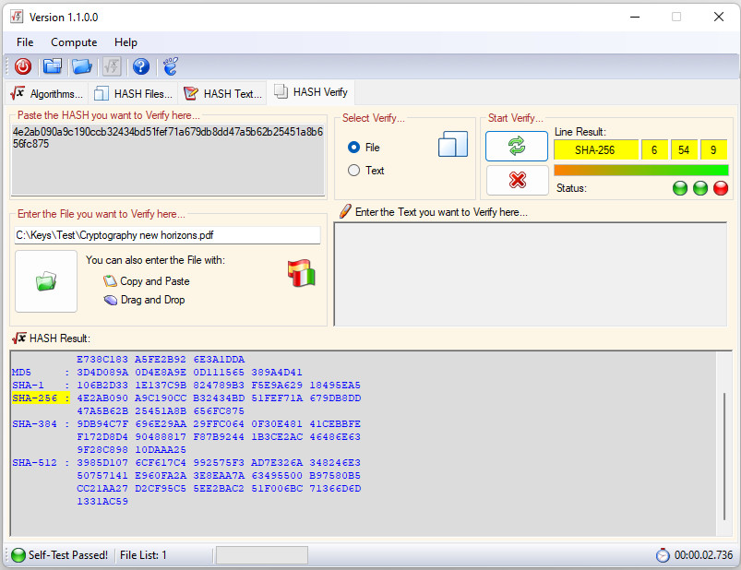Click the open files toolbar icon
The image size is (741, 570).
[x=53, y=66]
